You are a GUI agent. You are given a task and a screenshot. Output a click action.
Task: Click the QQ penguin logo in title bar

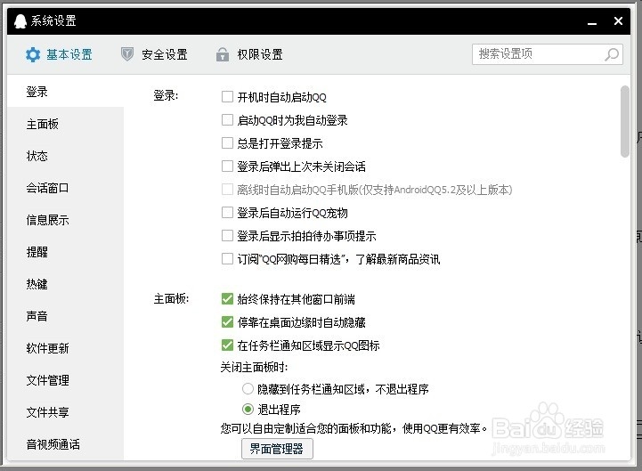[20, 20]
